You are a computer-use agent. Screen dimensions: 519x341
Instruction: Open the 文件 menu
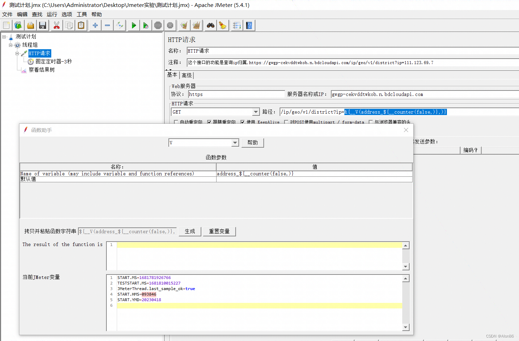(x=7, y=14)
